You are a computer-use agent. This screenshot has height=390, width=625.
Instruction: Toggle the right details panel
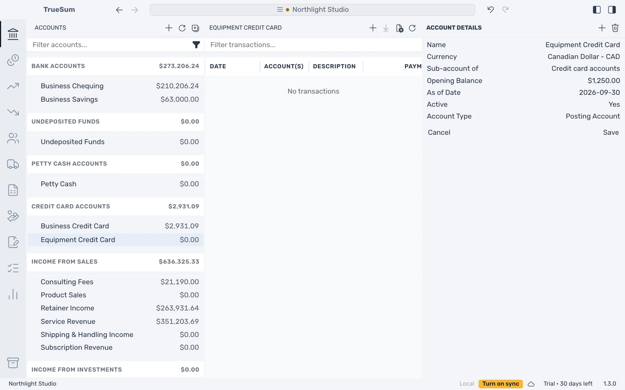point(612,10)
